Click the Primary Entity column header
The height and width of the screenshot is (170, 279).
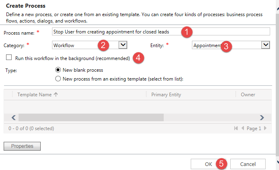(166, 95)
